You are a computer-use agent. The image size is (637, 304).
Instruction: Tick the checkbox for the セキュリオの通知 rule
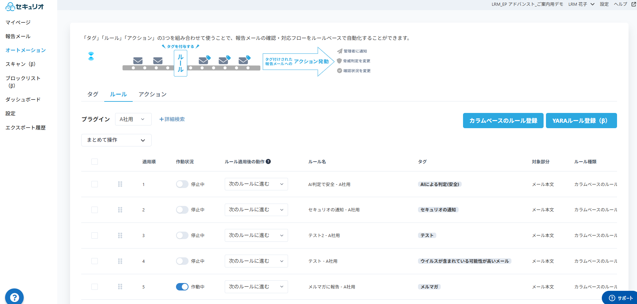95,210
